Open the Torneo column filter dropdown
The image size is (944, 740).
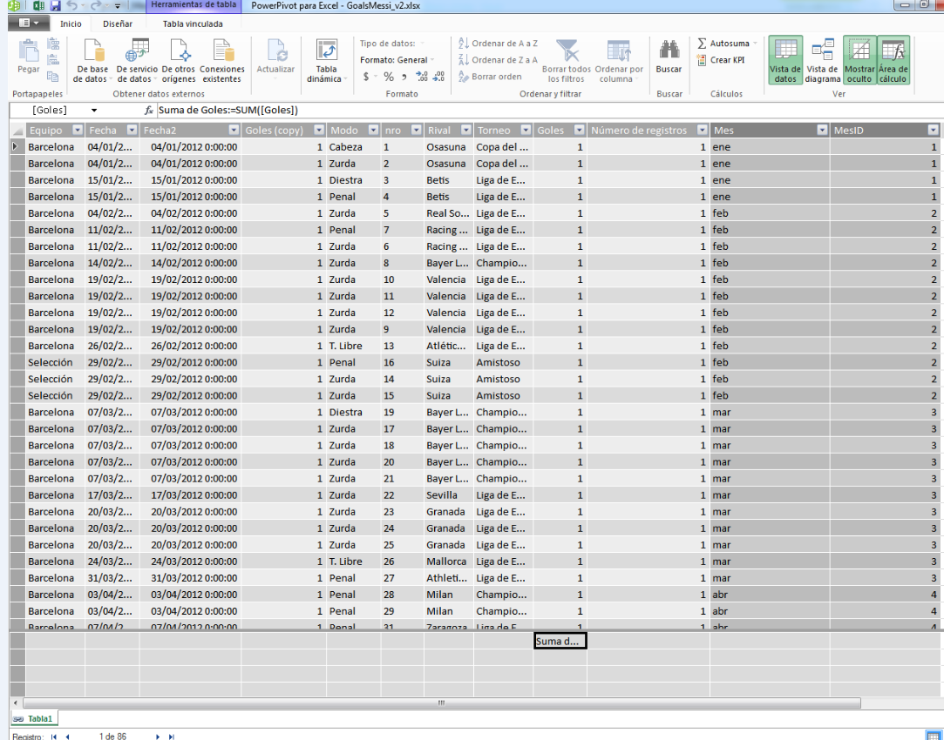[x=526, y=131]
